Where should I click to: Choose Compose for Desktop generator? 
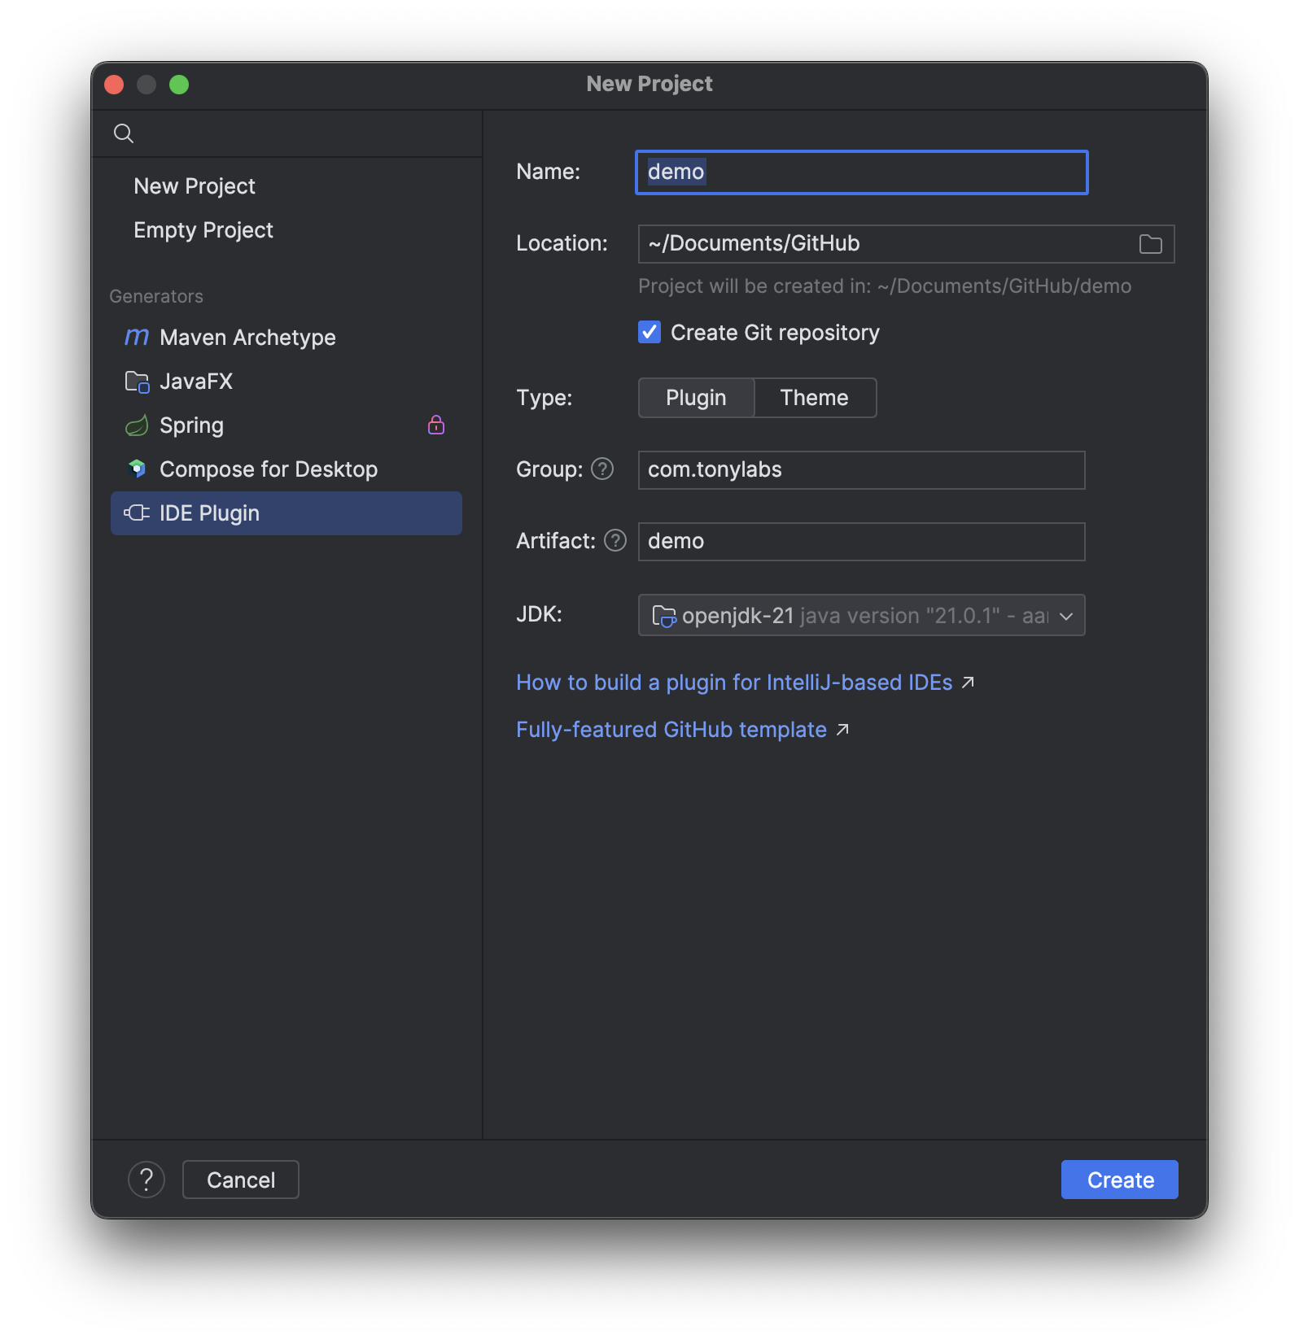286,469
